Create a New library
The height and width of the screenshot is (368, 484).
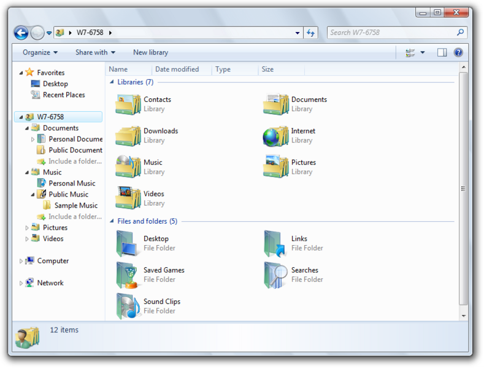point(151,52)
